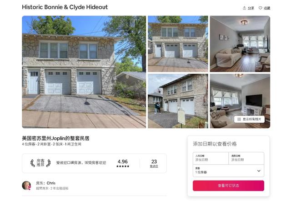Expand the guests dropdown chevron
291x201 pixels.
(x=259, y=171)
